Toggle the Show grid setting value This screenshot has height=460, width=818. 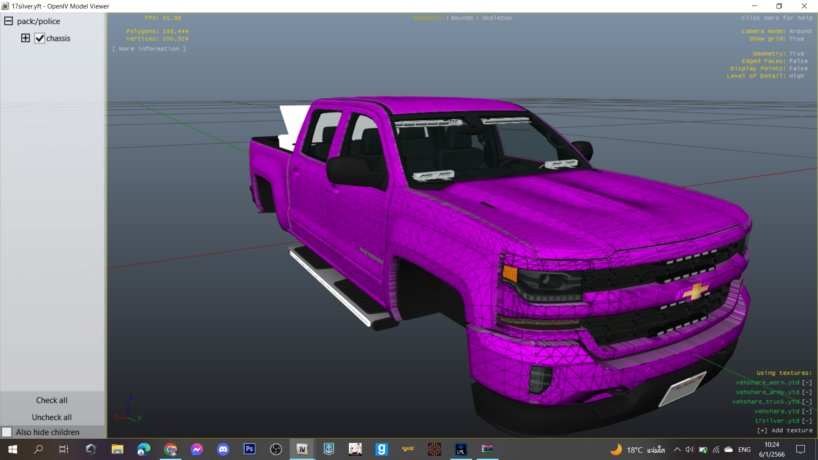point(796,39)
